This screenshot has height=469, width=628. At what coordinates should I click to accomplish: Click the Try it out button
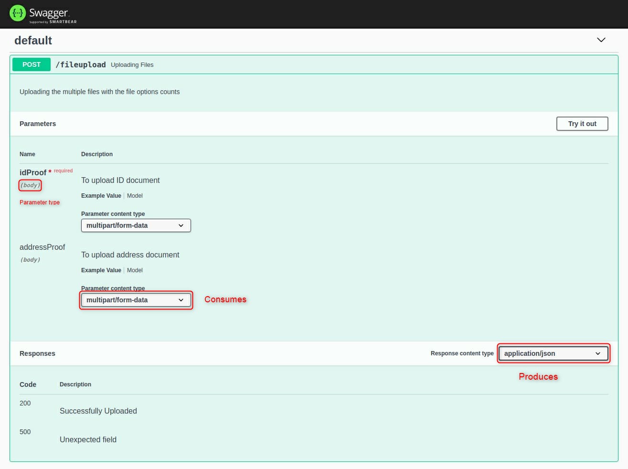coord(582,124)
